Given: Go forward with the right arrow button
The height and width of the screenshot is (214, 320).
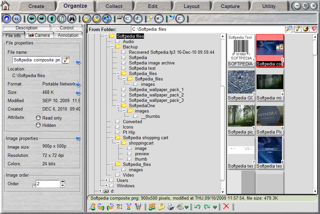Looking at the screenshot, I should [42, 19].
